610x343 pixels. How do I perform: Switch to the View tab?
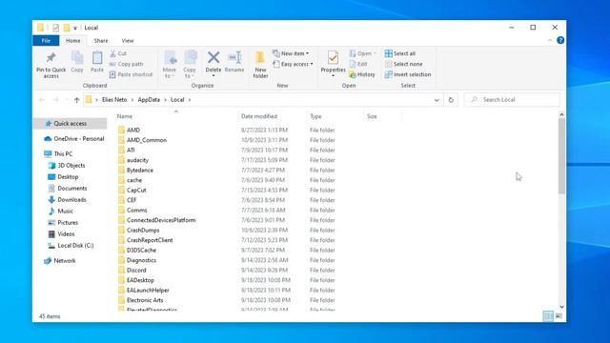[x=128, y=40]
